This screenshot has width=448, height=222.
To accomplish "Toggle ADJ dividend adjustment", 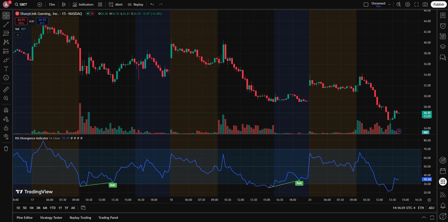I will click(x=431, y=207).
